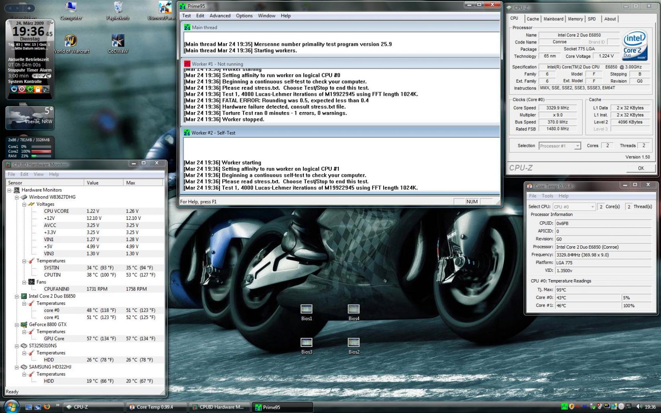Open the Processor Selection dropdown in CPU-Z
The image size is (661, 413).
click(560, 146)
